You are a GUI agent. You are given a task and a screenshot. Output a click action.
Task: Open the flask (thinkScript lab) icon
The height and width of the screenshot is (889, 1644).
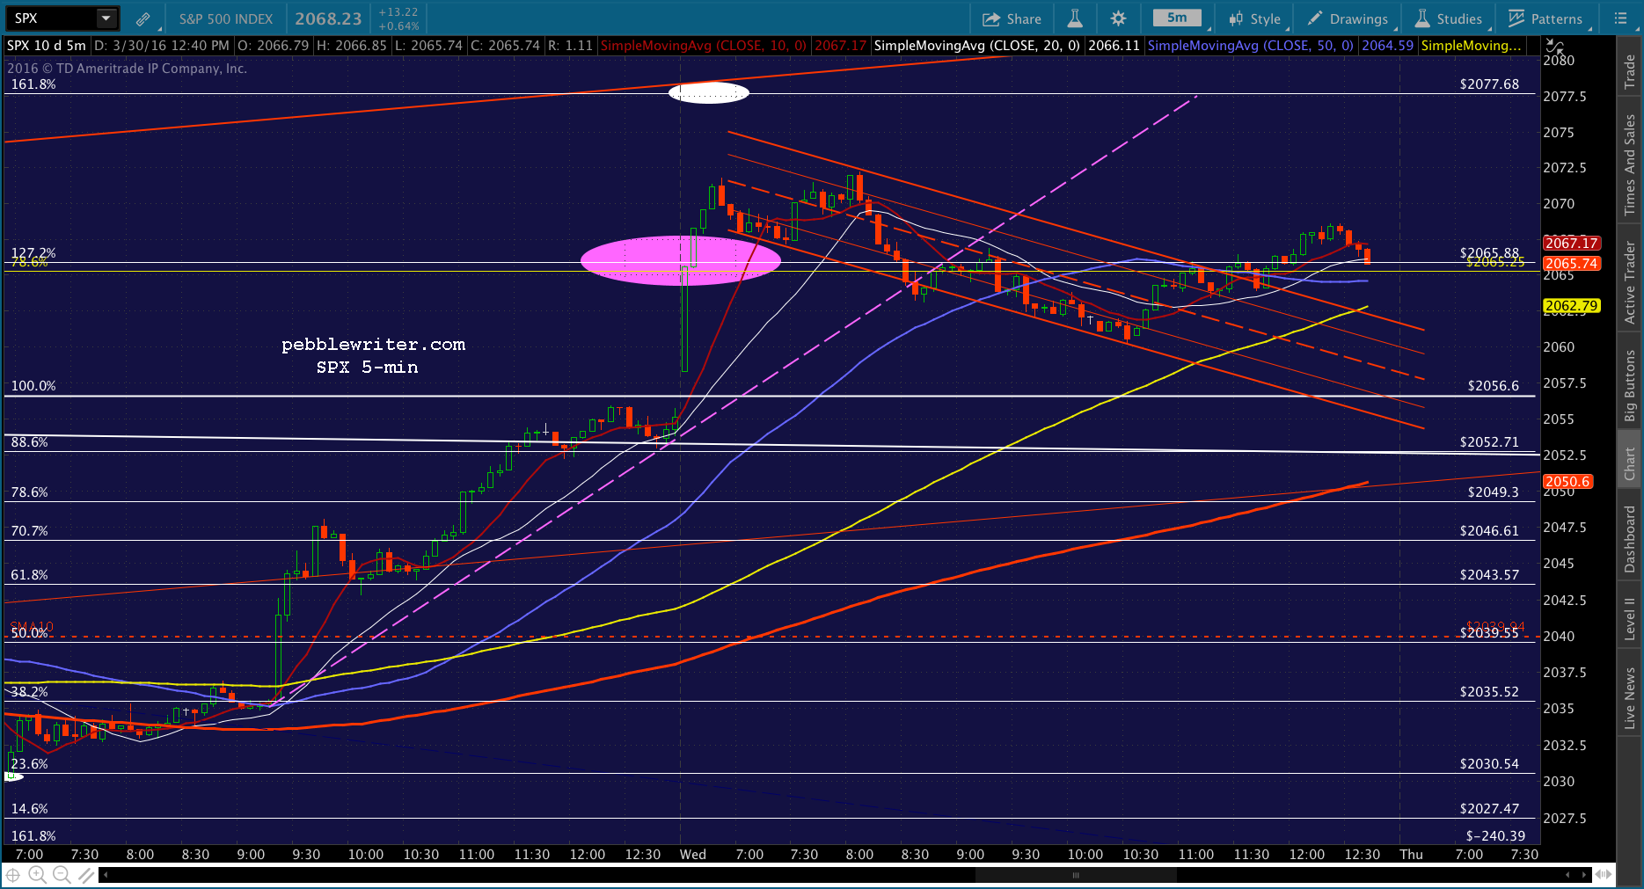tap(1074, 18)
